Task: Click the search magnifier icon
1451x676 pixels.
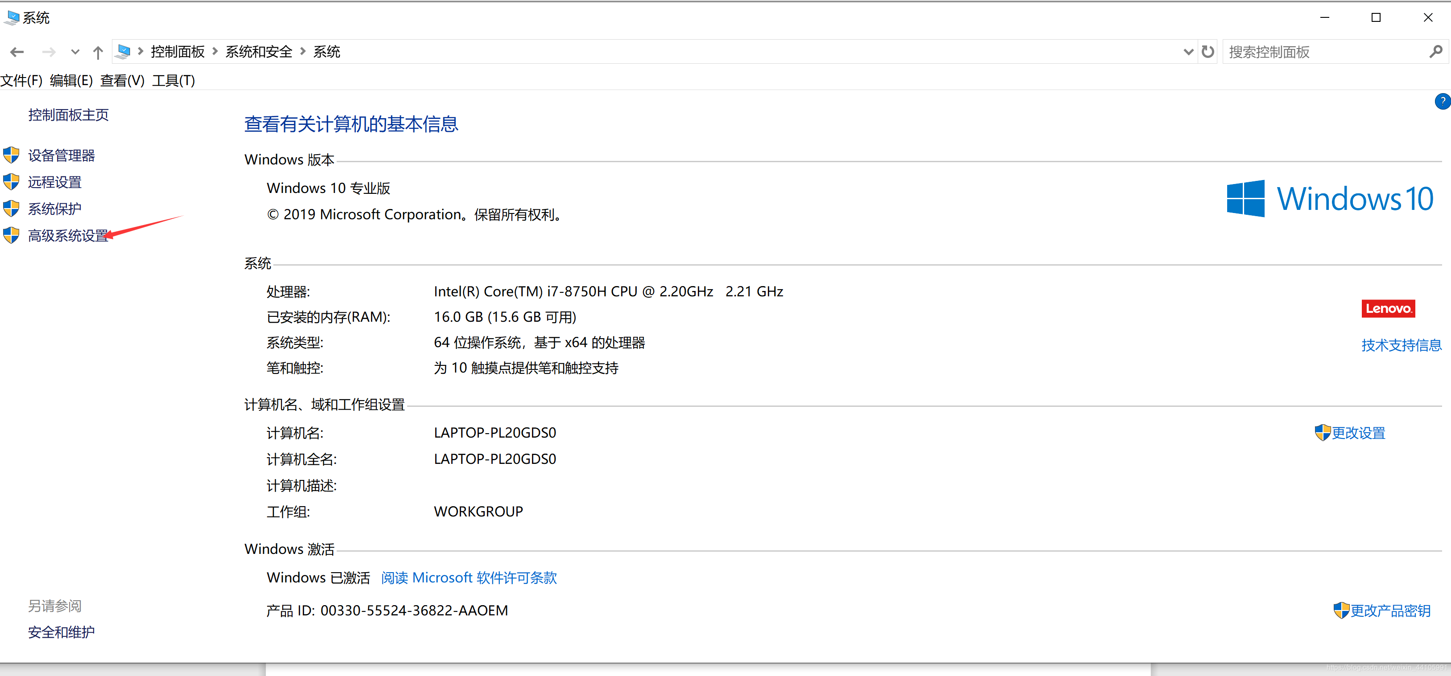Action: [x=1435, y=52]
